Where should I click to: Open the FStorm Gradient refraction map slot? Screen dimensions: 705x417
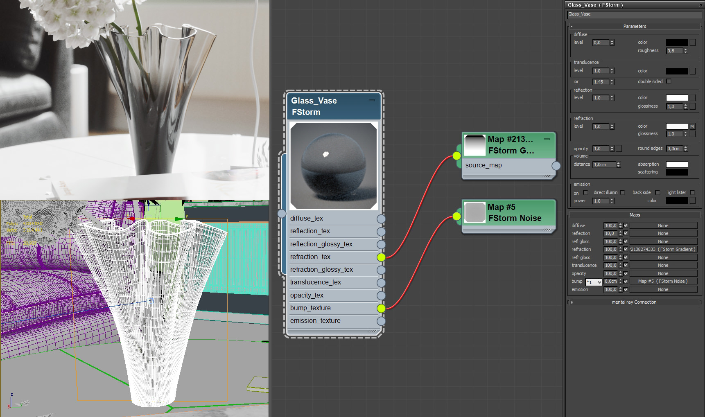(663, 249)
